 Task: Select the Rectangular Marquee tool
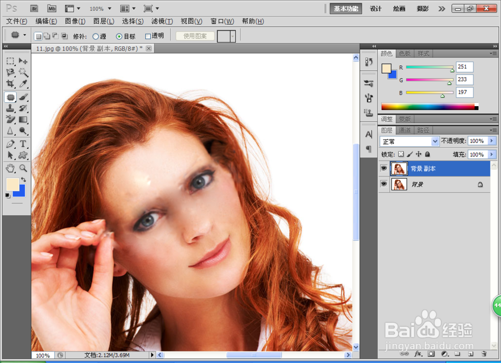(x=10, y=61)
